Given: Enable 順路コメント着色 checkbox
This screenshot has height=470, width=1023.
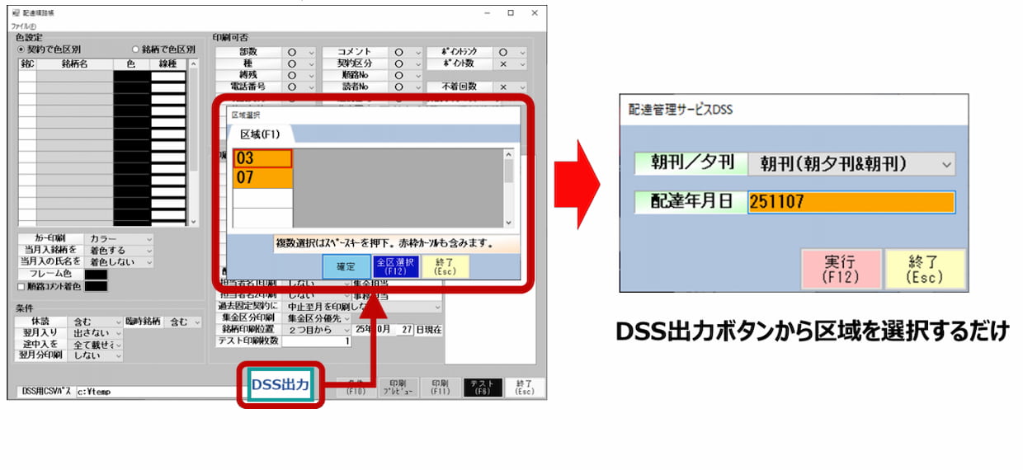Looking at the screenshot, I should (x=21, y=286).
